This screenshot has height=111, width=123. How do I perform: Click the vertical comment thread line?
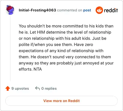point(10,48)
